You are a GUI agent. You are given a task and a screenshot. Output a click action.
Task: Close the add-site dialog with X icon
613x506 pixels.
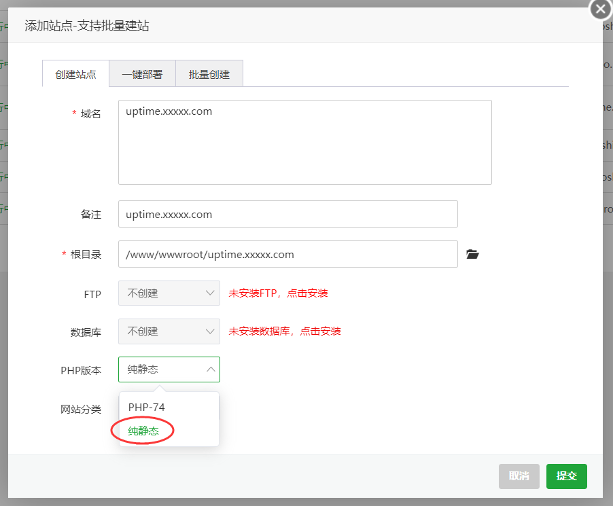[600, 10]
